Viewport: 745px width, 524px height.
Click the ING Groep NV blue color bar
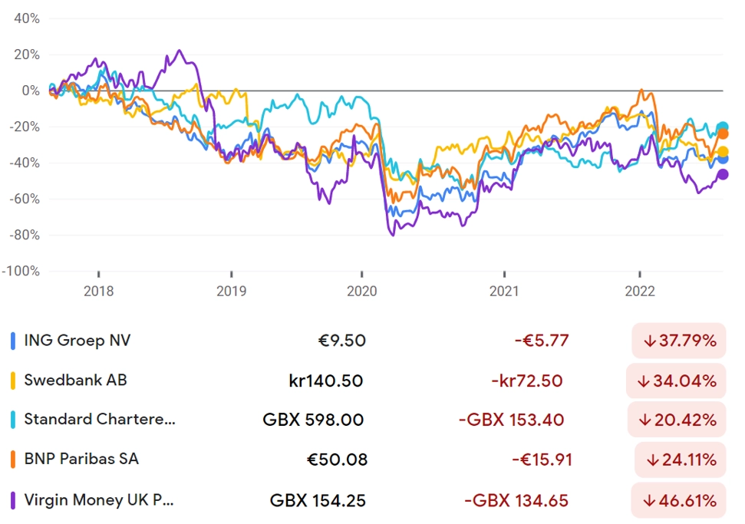pos(13,341)
